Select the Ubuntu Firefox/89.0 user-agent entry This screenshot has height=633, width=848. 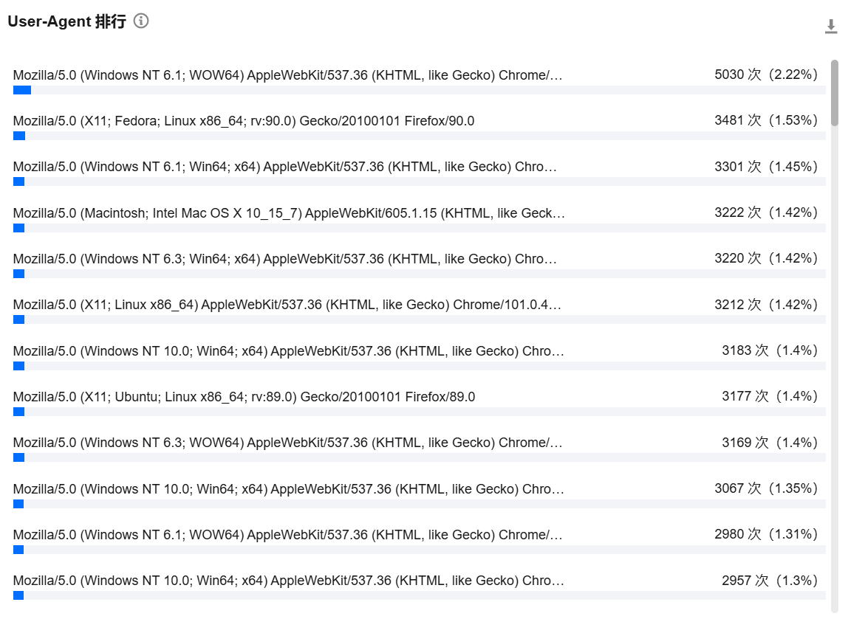244,397
